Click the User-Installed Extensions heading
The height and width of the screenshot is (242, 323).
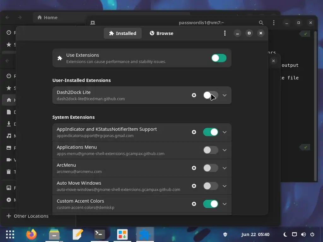click(82, 80)
